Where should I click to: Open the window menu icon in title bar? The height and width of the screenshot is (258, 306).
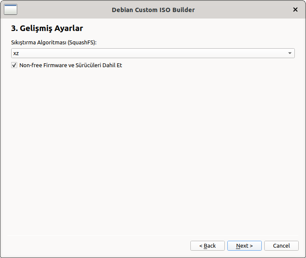(10, 9)
